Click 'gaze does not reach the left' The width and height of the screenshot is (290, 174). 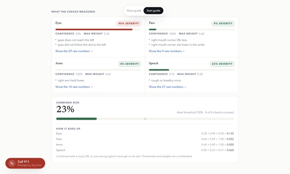(76, 40)
